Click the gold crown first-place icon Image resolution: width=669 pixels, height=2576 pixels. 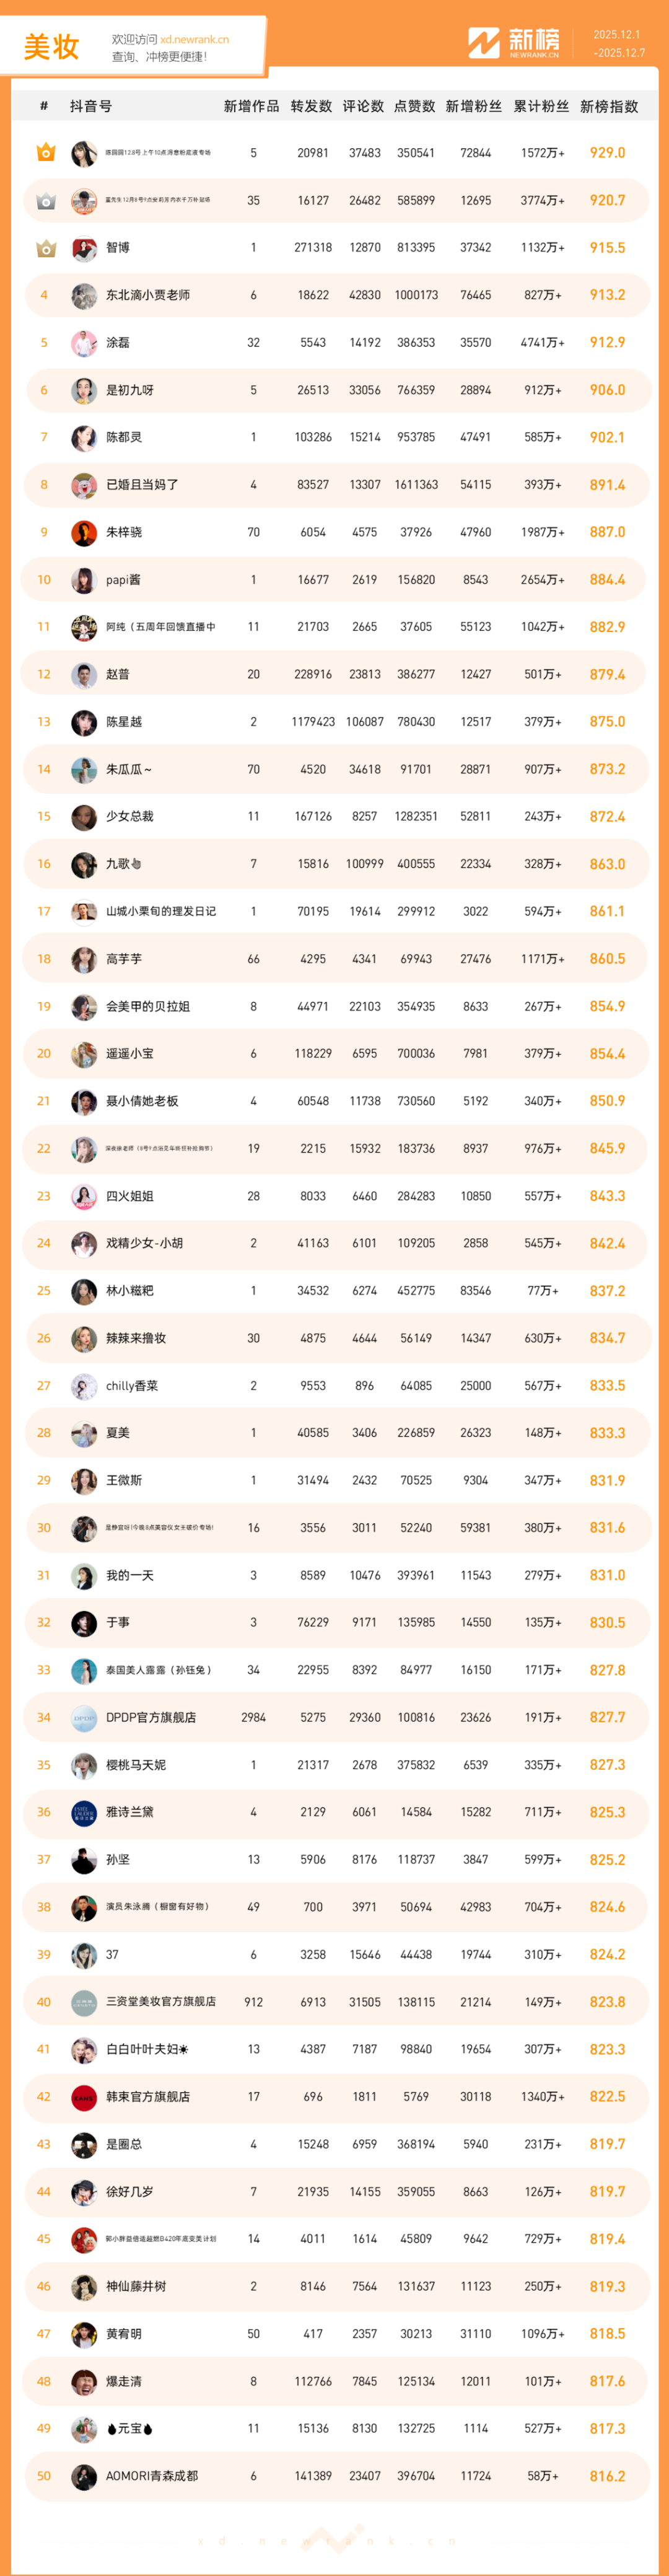[x=45, y=153]
